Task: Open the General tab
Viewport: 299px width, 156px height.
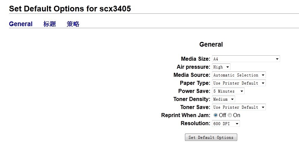Action: pyautogui.click(x=21, y=24)
